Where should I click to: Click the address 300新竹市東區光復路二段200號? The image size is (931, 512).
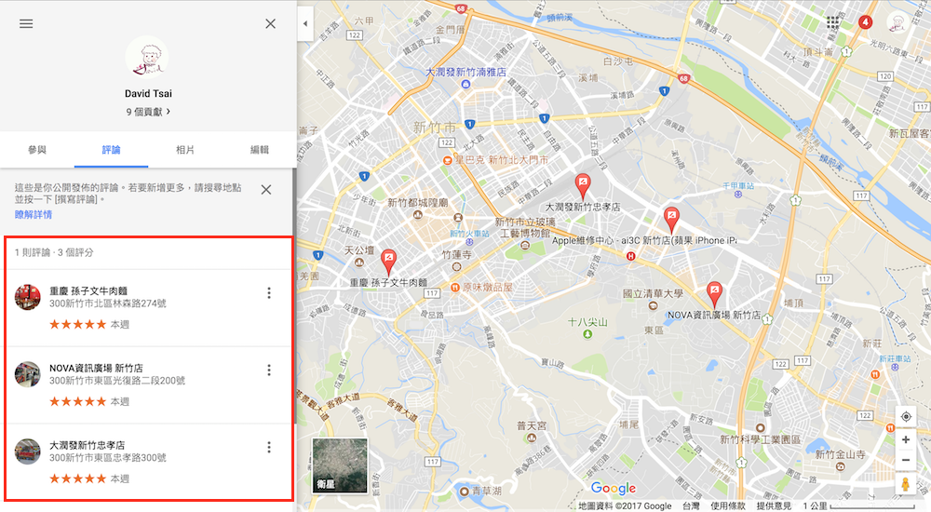click(x=117, y=381)
